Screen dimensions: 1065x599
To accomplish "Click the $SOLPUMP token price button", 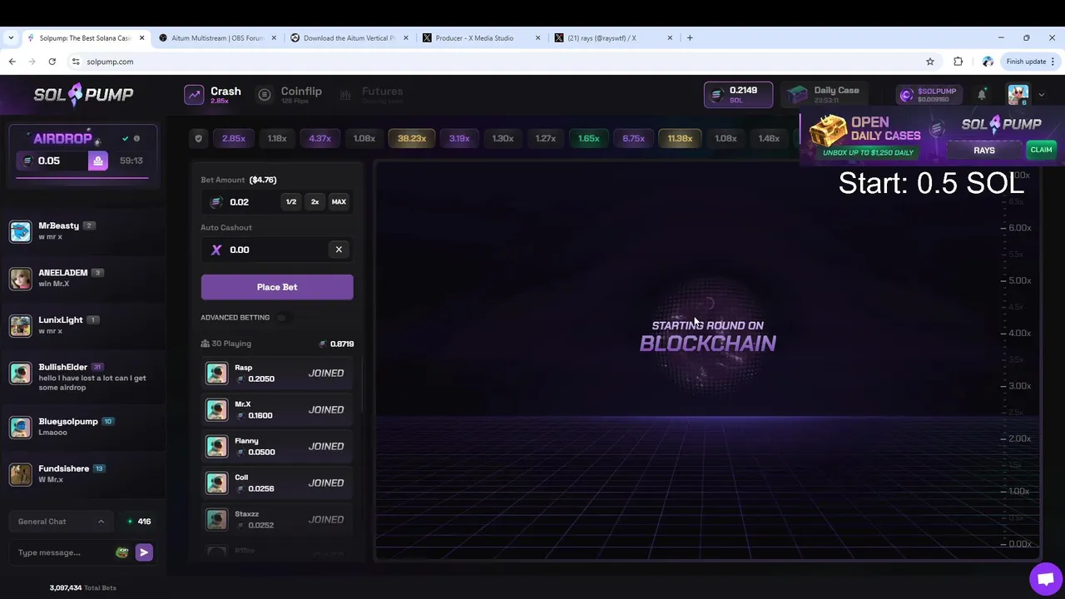I will pos(929,95).
